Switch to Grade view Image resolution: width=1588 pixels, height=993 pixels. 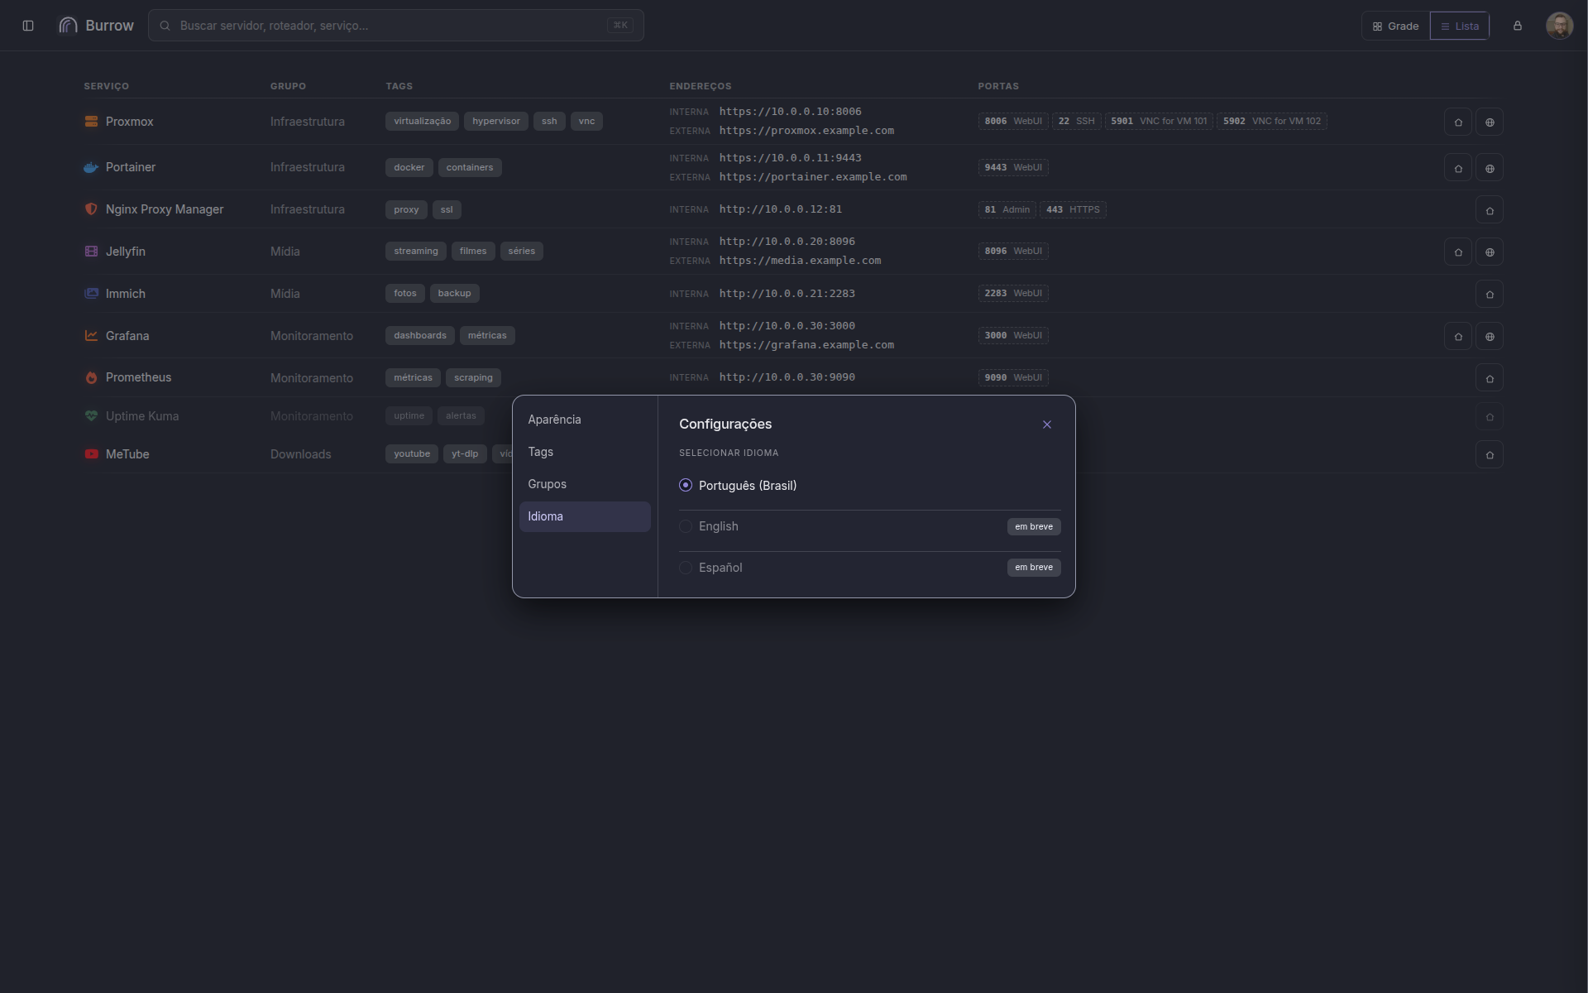(x=1396, y=26)
